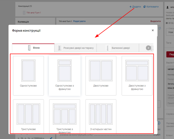Click the Видалити link
174x139 pixels.
click(x=155, y=21)
